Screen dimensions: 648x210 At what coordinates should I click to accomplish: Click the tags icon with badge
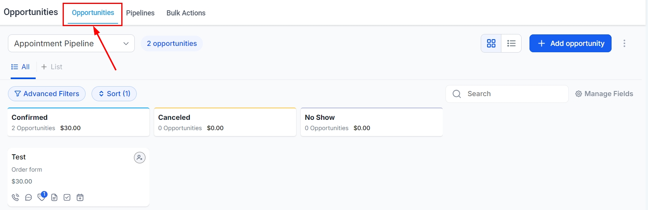pos(41,197)
